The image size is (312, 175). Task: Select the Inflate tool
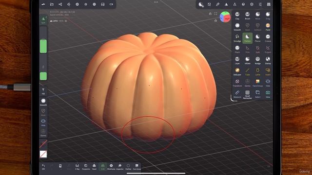[247, 60]
